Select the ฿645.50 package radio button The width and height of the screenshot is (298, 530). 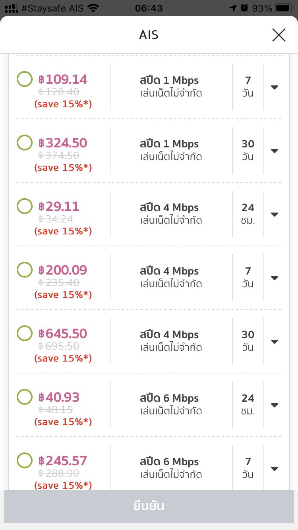[x=25, y=333]
